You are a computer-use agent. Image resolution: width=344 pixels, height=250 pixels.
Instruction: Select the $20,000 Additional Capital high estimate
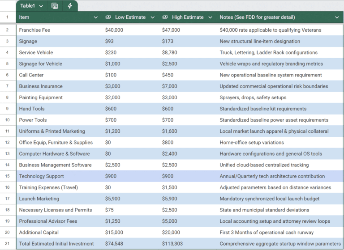[188, 233]
